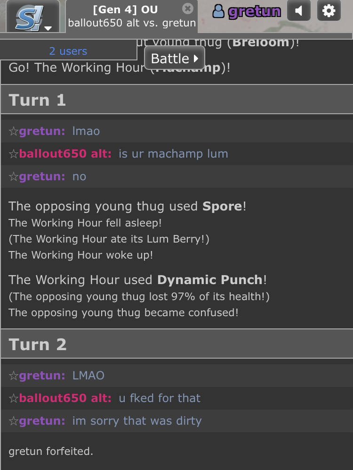Open the 2 users list
The height and width of the screenshot is (470, 353).
coord(67,51)
